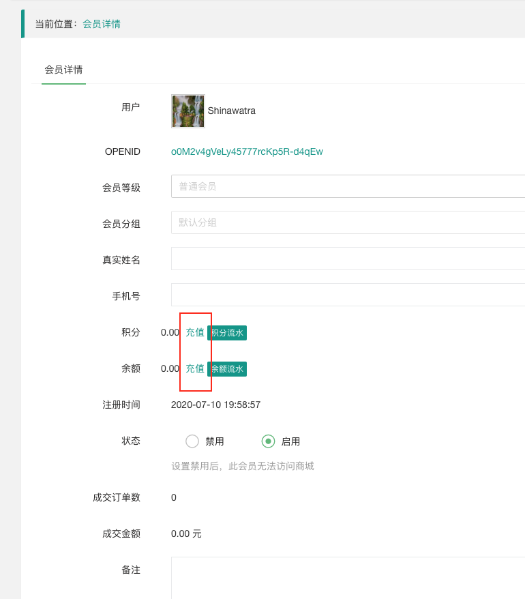Screen dimensions: 525x599
Task: Click 充值 link in the 积分 row
Action: 195,332
